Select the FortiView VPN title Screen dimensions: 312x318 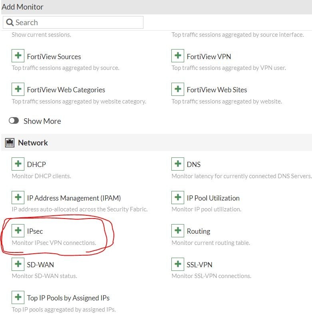point(209,56)
